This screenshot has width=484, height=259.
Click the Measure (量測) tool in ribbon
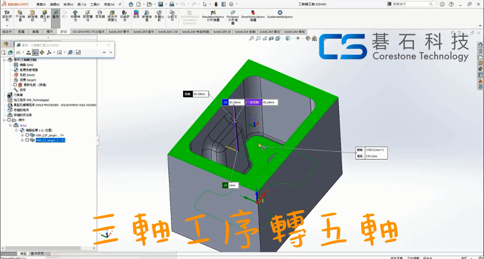point(56,15)
